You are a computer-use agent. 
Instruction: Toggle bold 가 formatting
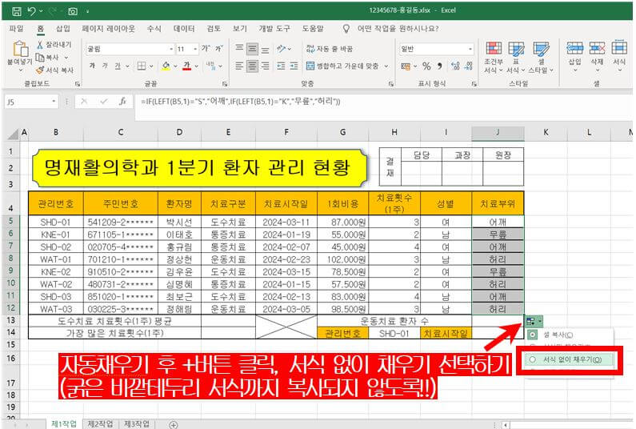(x=92, y=66)
